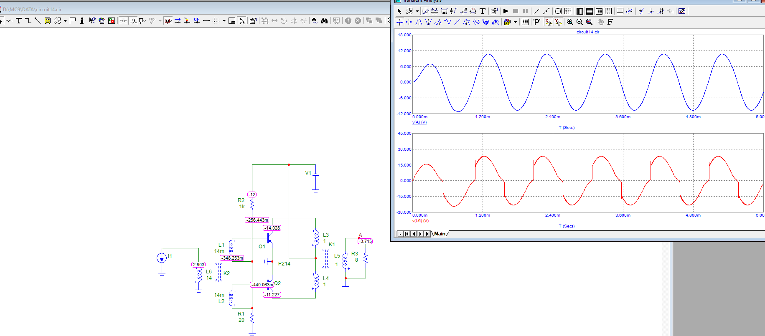Open the analysis properties icon
765x336 pixels.
pos(494,11)
